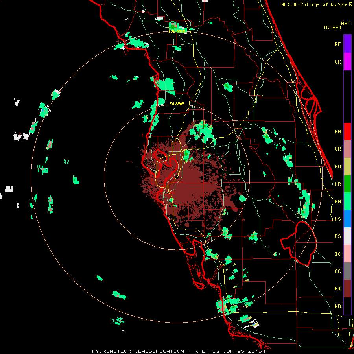
Task: Click the WS blue legend swatch
Action: click(x=347, y=219)
